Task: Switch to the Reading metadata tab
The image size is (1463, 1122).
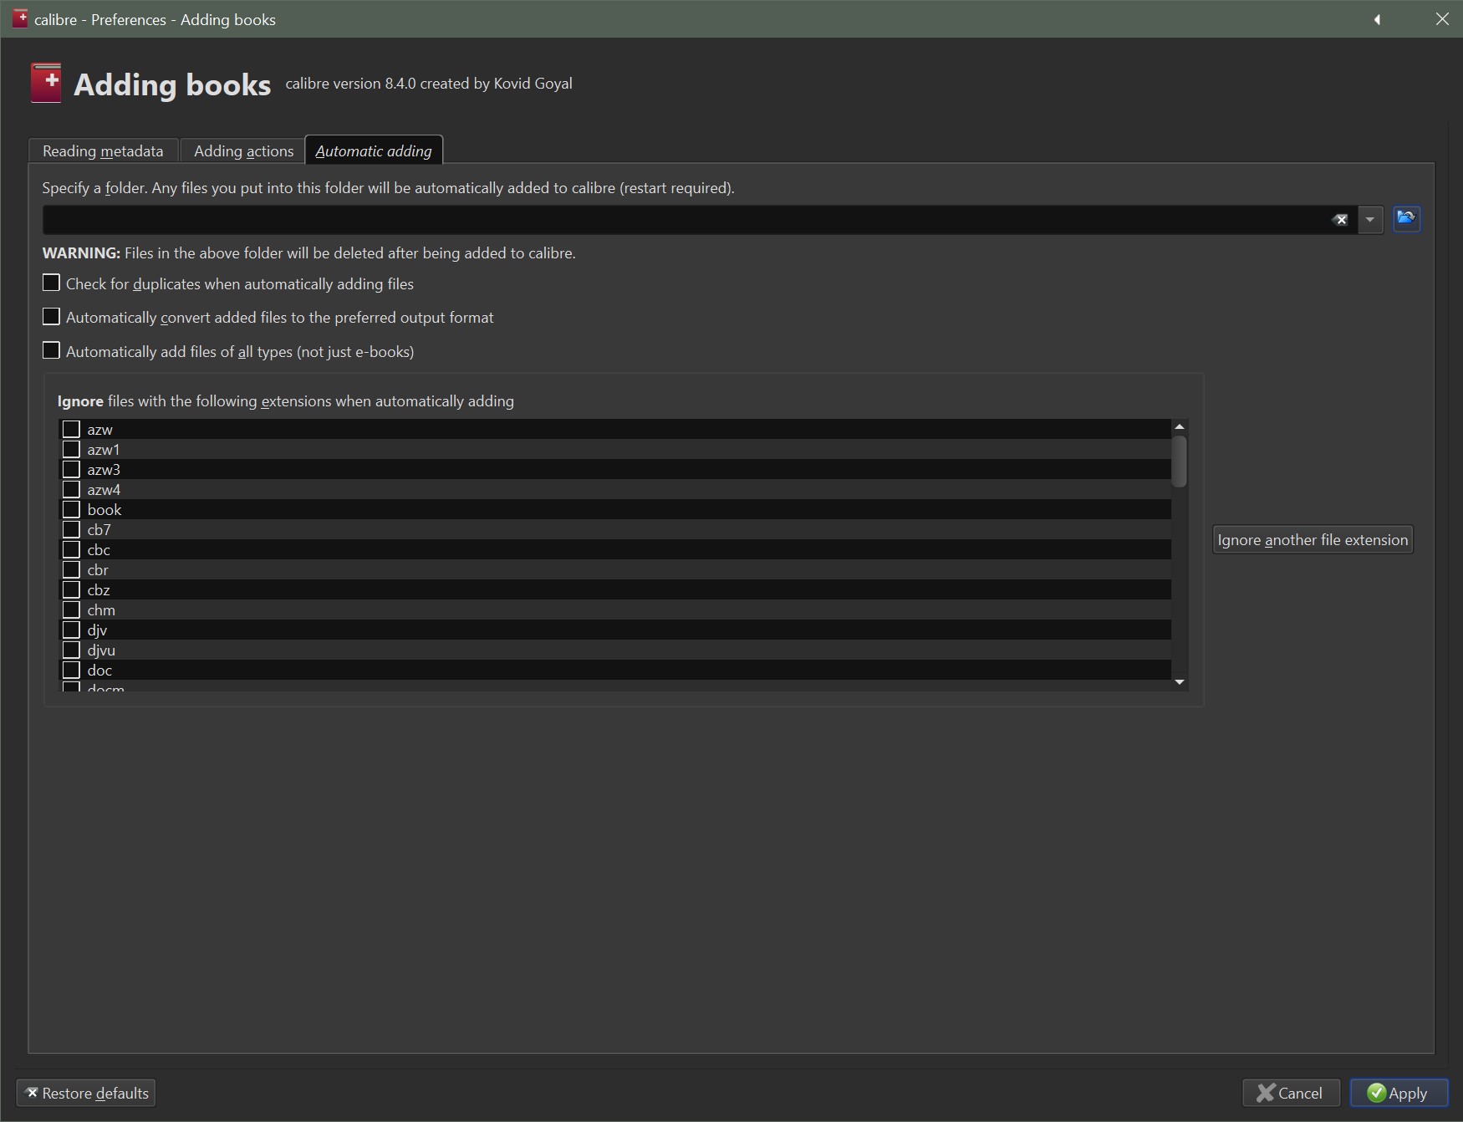Action: 103,150
